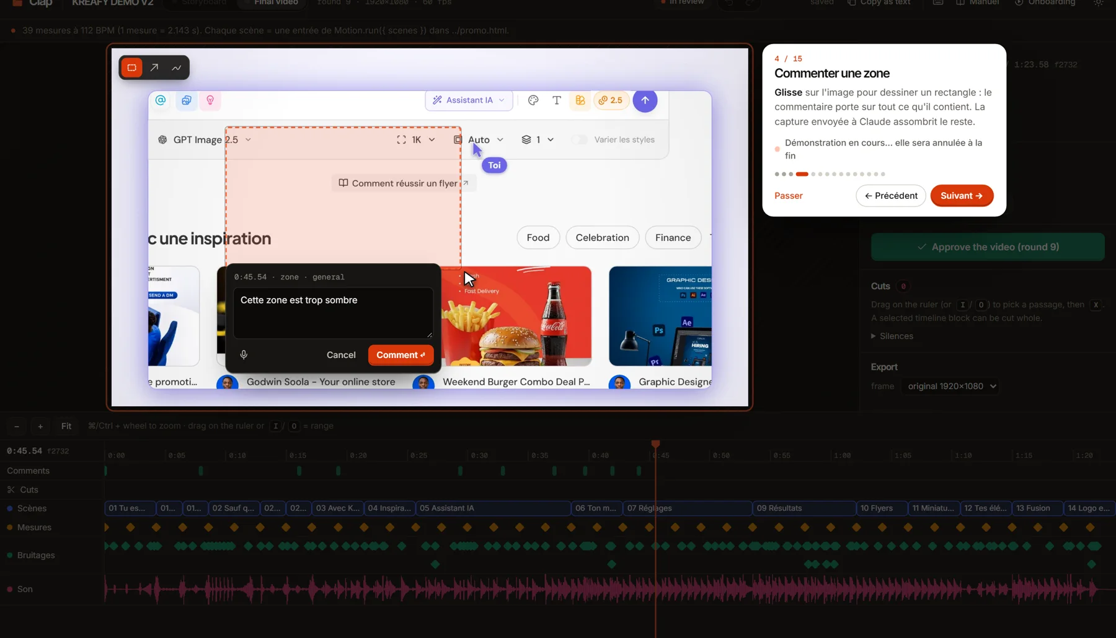Open the Auto aspect ratio dropdown
1116x638 pixels.
click(479, 139)
